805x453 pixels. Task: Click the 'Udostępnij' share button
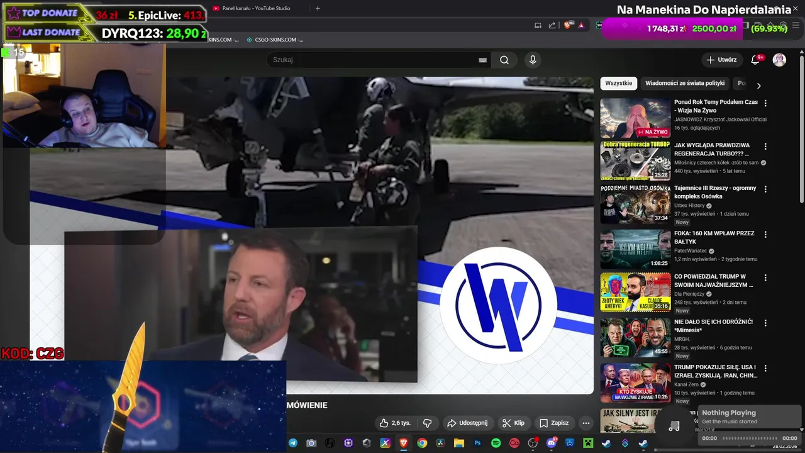[467, 423]
